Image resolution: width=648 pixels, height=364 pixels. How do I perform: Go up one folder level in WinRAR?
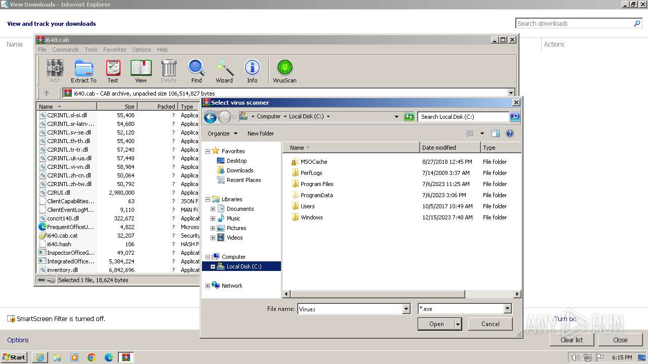point(47,93)
